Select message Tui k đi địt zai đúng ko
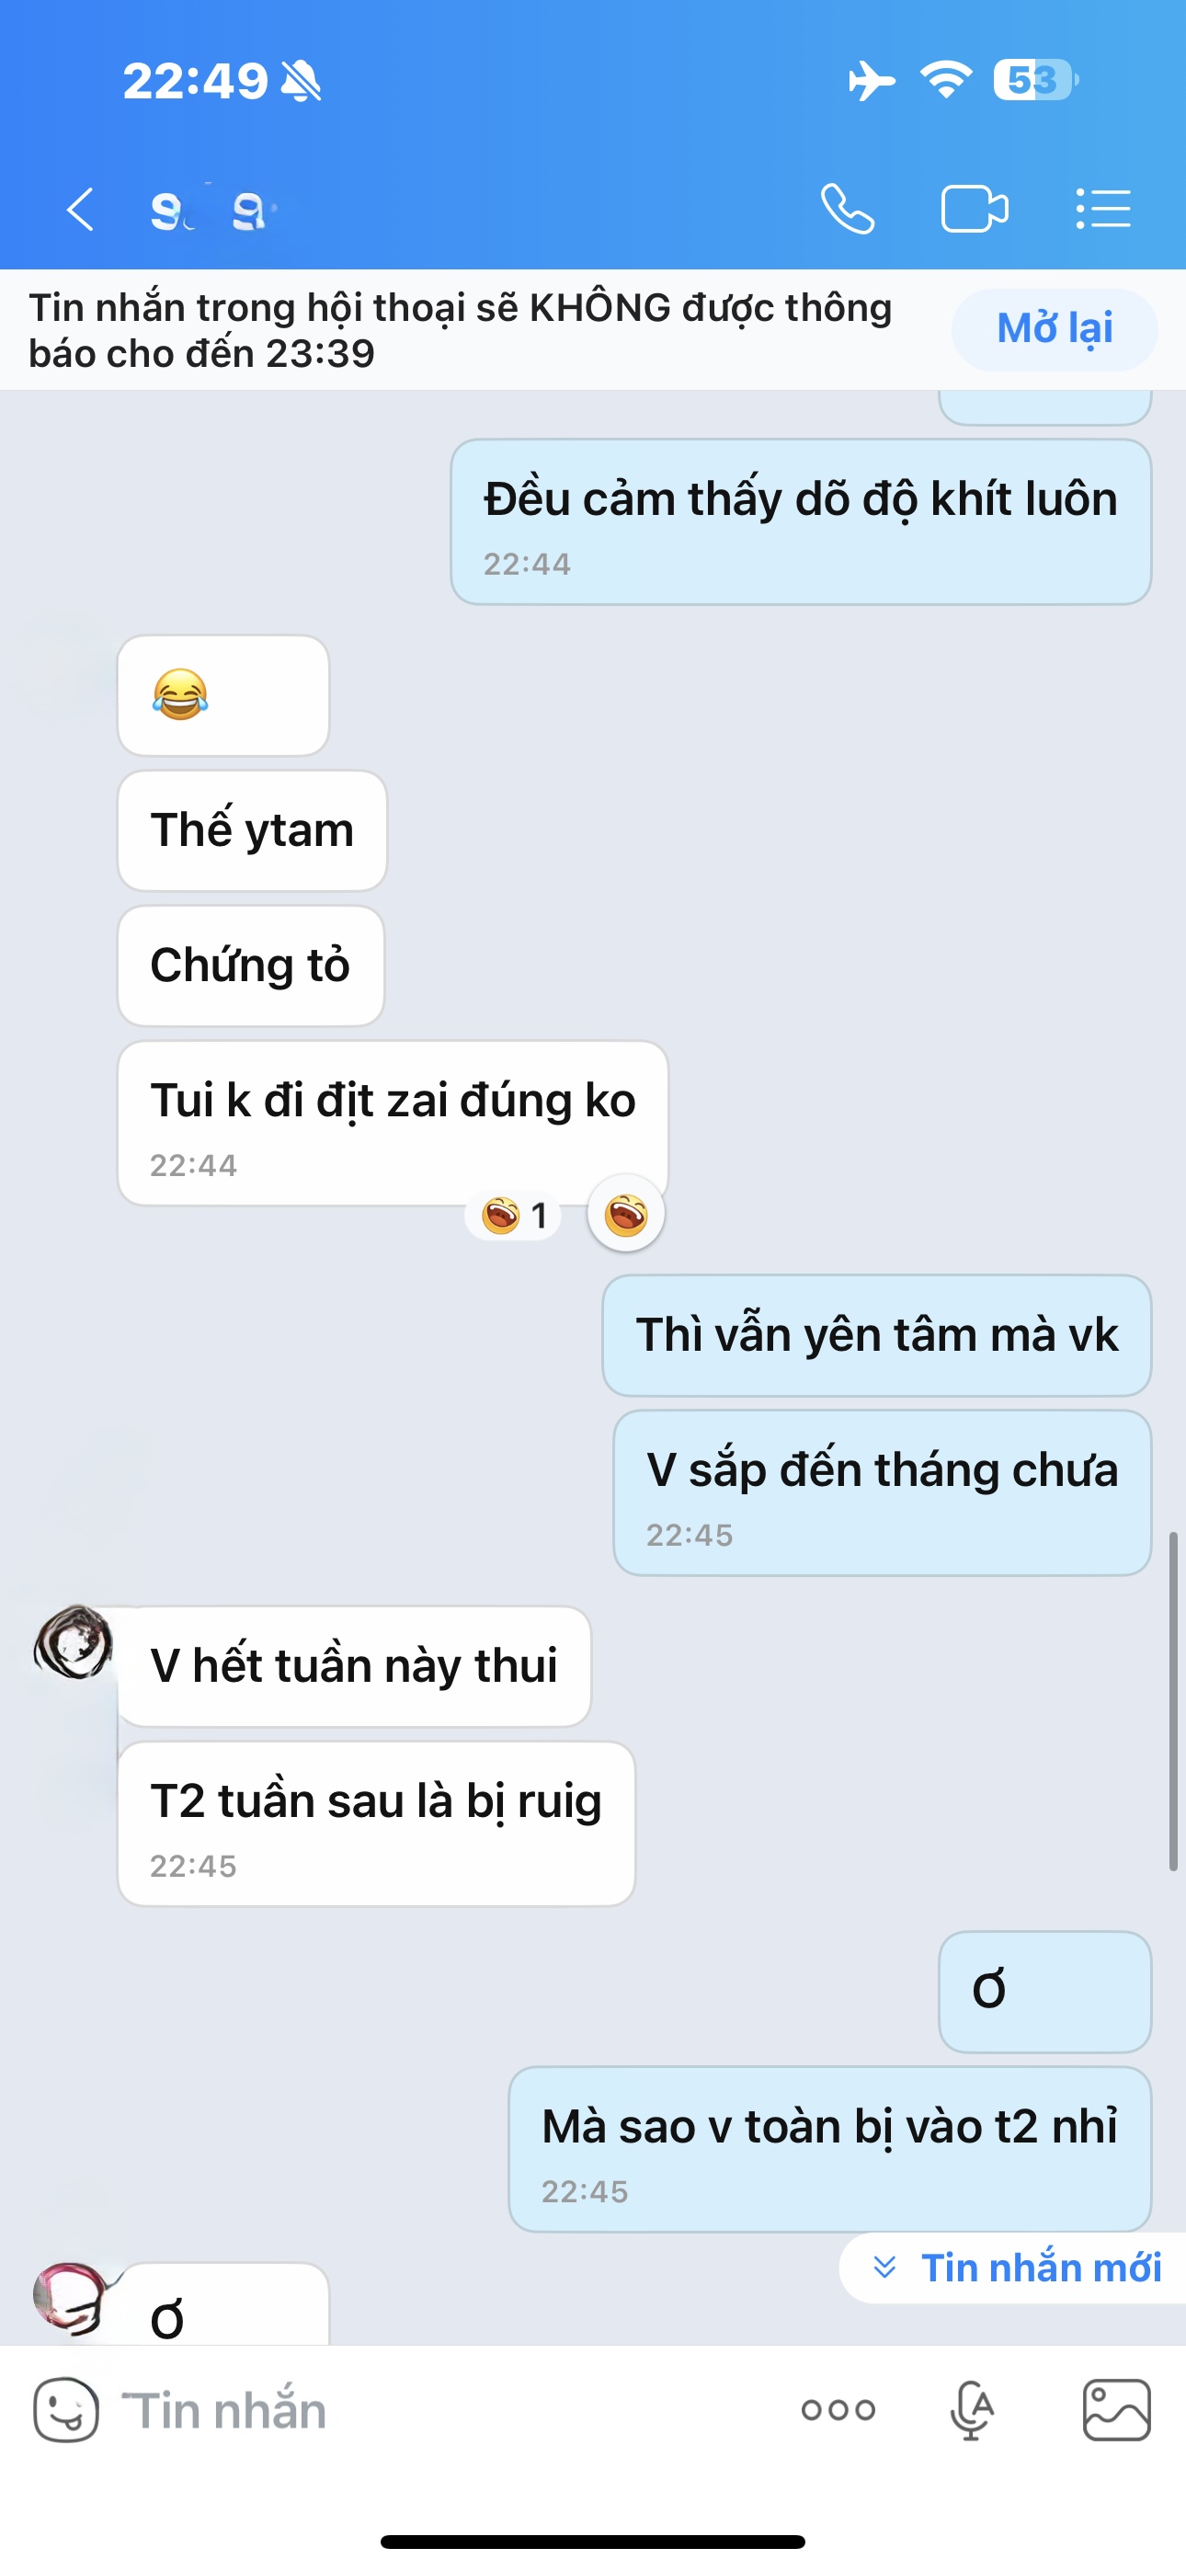This screenshot has width=1186, height=2571. (393, 1124)
